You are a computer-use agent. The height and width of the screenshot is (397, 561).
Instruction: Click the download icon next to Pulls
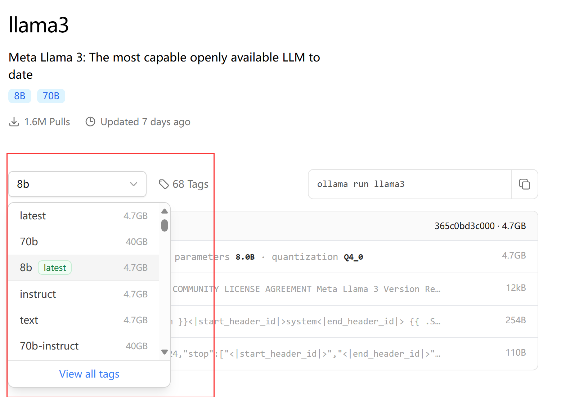point(14,122)
